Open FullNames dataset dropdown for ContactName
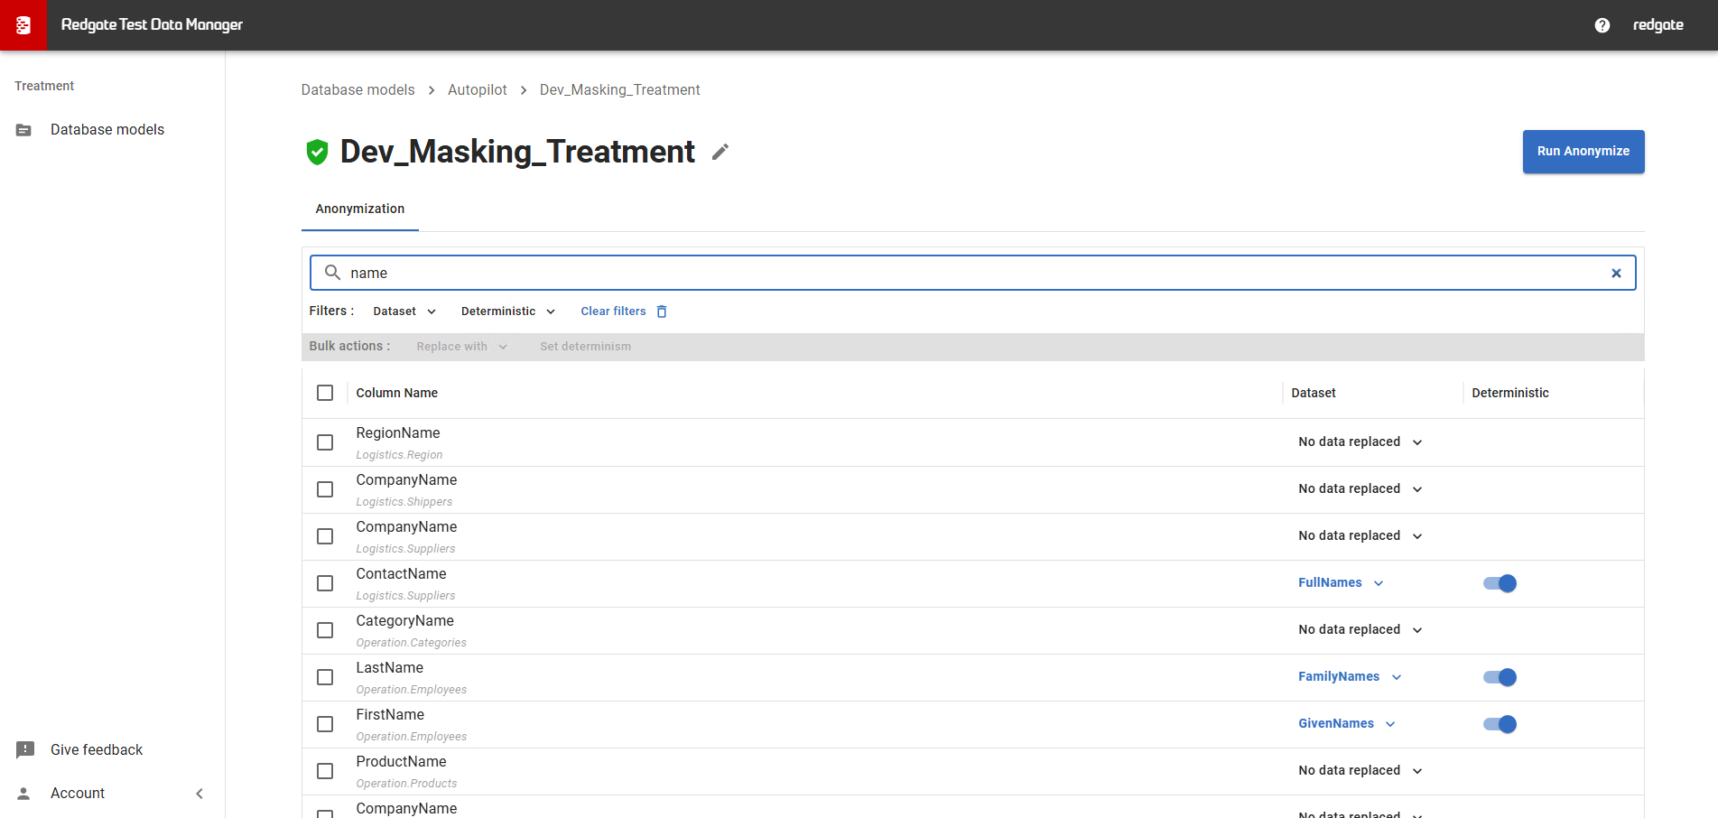Viewport: 1718px width, 818px height. 1341,583
